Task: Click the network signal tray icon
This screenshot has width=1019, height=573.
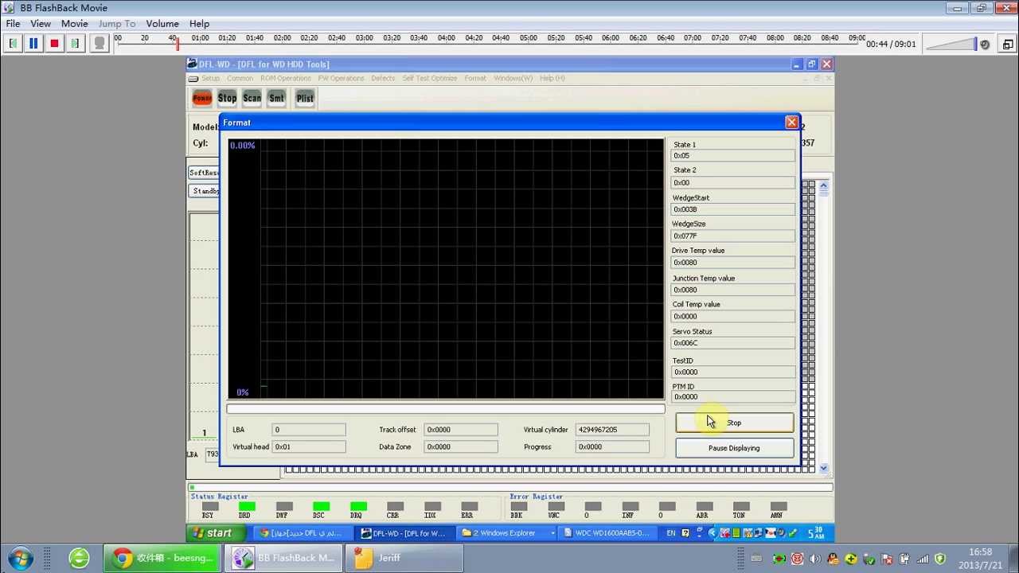Action: click(923, 559)
